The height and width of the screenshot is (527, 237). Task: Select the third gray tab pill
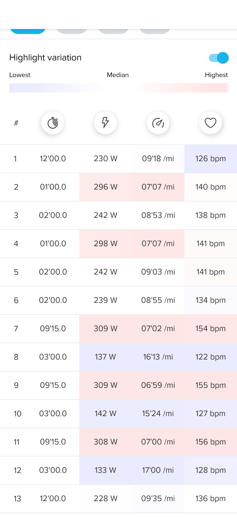113,31
